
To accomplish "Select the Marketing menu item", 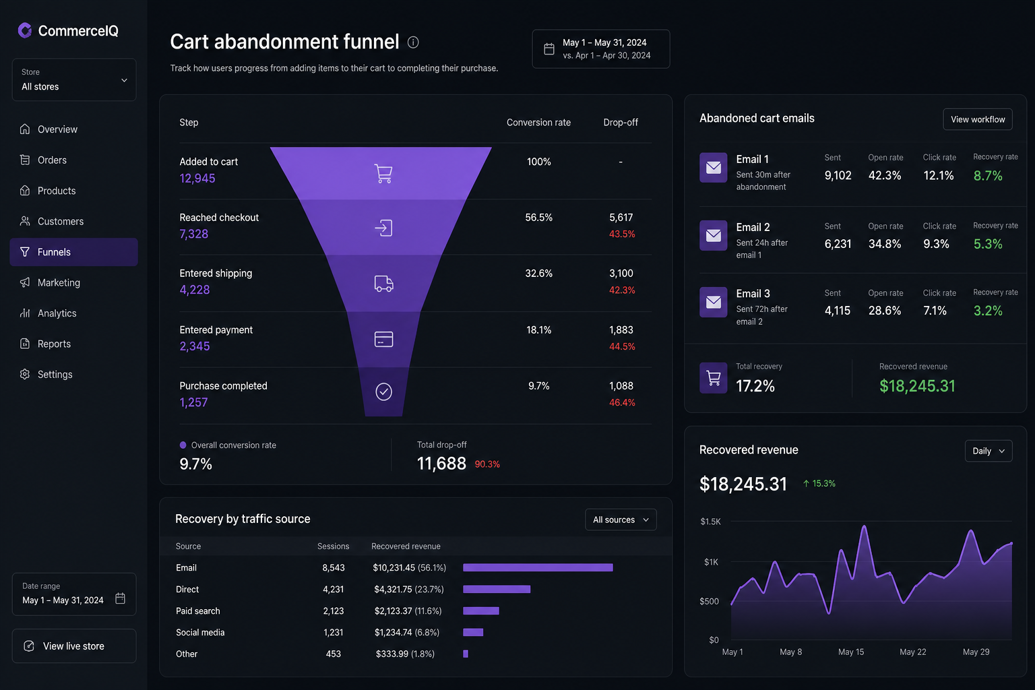I will tap(74, 282).
